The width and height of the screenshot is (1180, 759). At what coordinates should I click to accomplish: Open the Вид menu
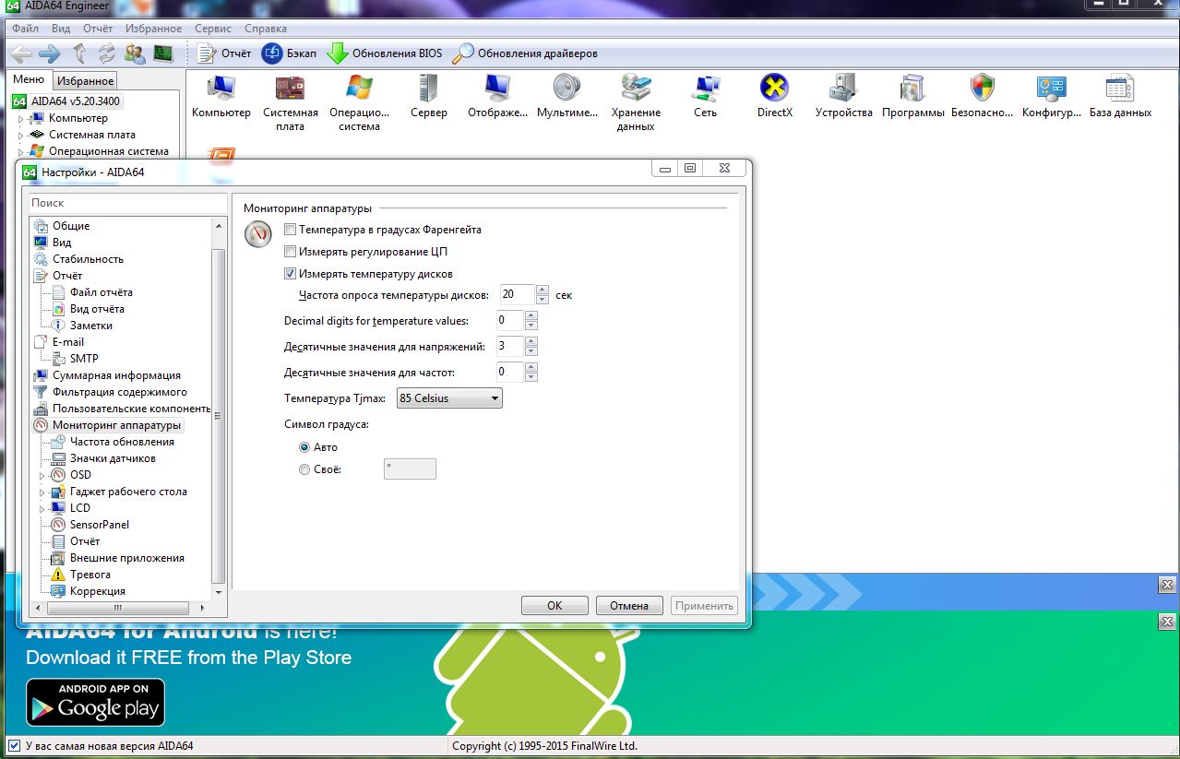coord(61,29)
